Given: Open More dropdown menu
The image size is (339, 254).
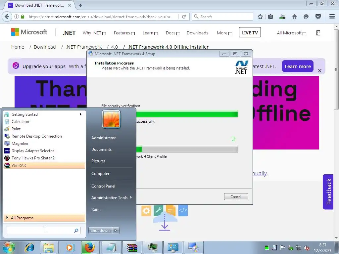Looking at the screenshot, I should [x=224, y=33].
